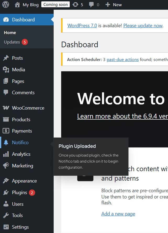This screenshot has width=168, height=233.
Task: Click the Posts pushpin icon
Action: tap(6, 58)
